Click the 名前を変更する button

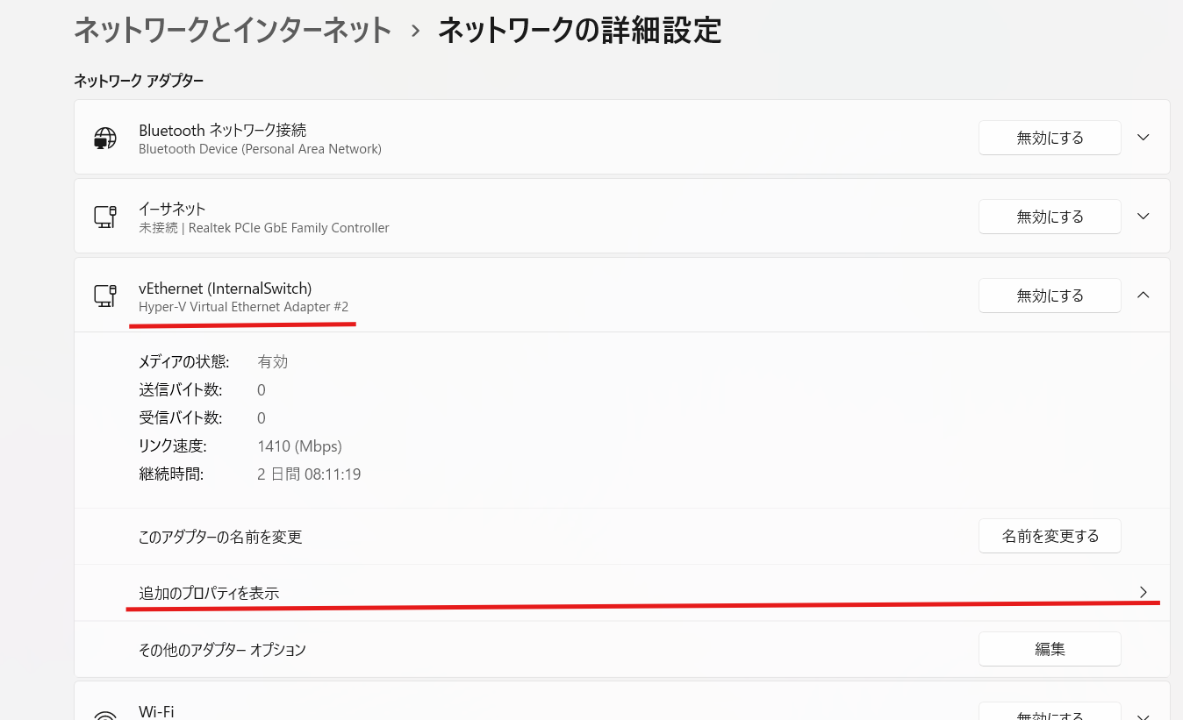click(x=1050, y=536)
